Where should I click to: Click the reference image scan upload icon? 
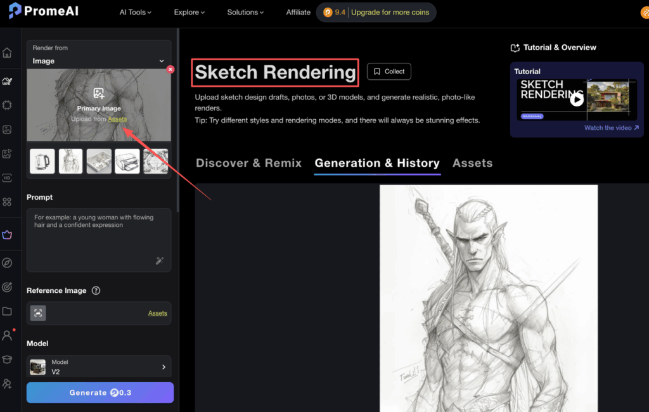(x=38, y=313)
